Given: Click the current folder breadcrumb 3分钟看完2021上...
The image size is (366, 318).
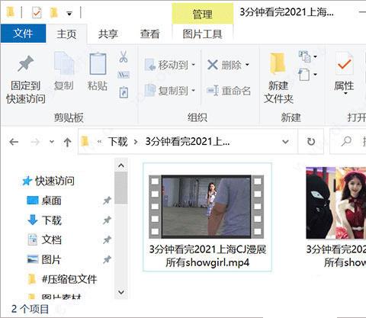Looking at the screenshot, I should coord(188,142).
